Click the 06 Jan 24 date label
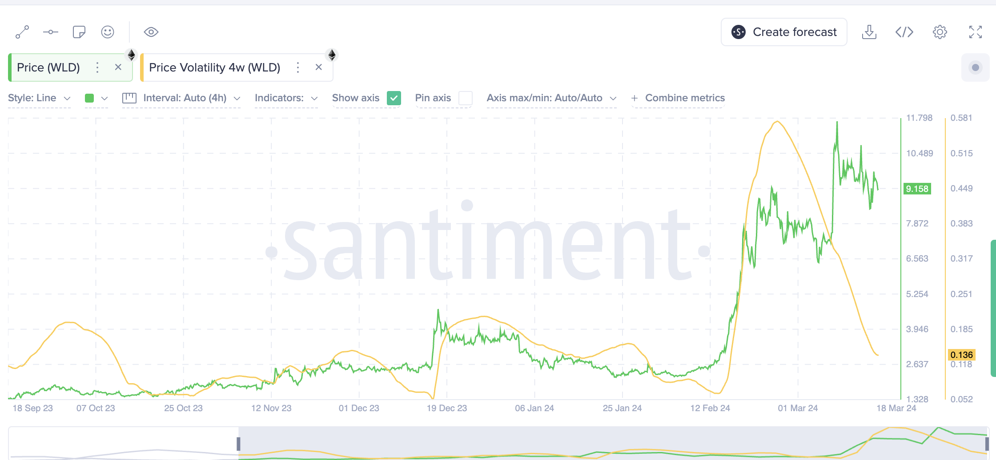This screenshot has height=460, width=996. [x=534, y=408]
